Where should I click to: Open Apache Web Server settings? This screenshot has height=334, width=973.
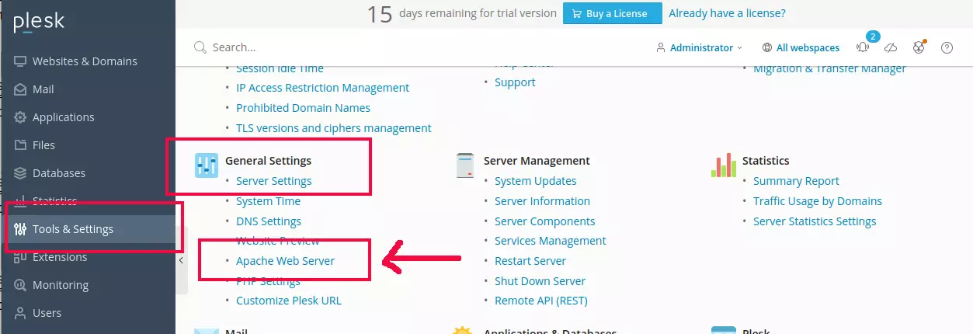coord(285,261)
